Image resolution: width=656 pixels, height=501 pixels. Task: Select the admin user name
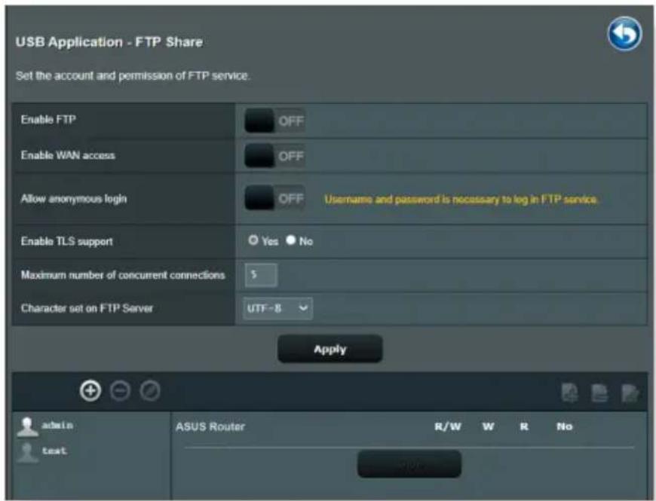(x=57, y=426)
